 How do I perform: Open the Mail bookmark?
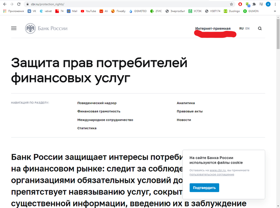click(72, 11)
